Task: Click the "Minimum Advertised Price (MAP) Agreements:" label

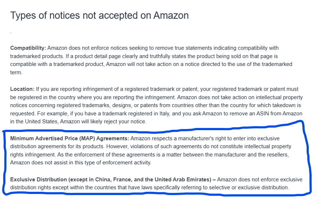Action: [x=70, y=138]
